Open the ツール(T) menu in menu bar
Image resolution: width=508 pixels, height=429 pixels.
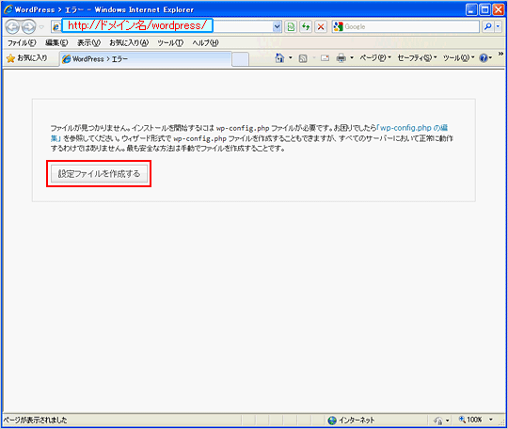[170, 42]
